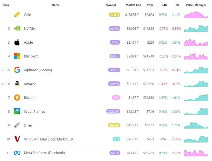The image size is (212, 161).
Task: Click the BTC symbol badge
Action: 116,98
